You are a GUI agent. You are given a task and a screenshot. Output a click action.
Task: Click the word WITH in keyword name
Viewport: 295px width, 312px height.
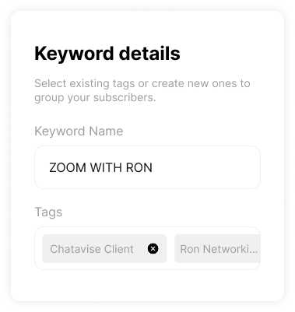tap(106, 167)
